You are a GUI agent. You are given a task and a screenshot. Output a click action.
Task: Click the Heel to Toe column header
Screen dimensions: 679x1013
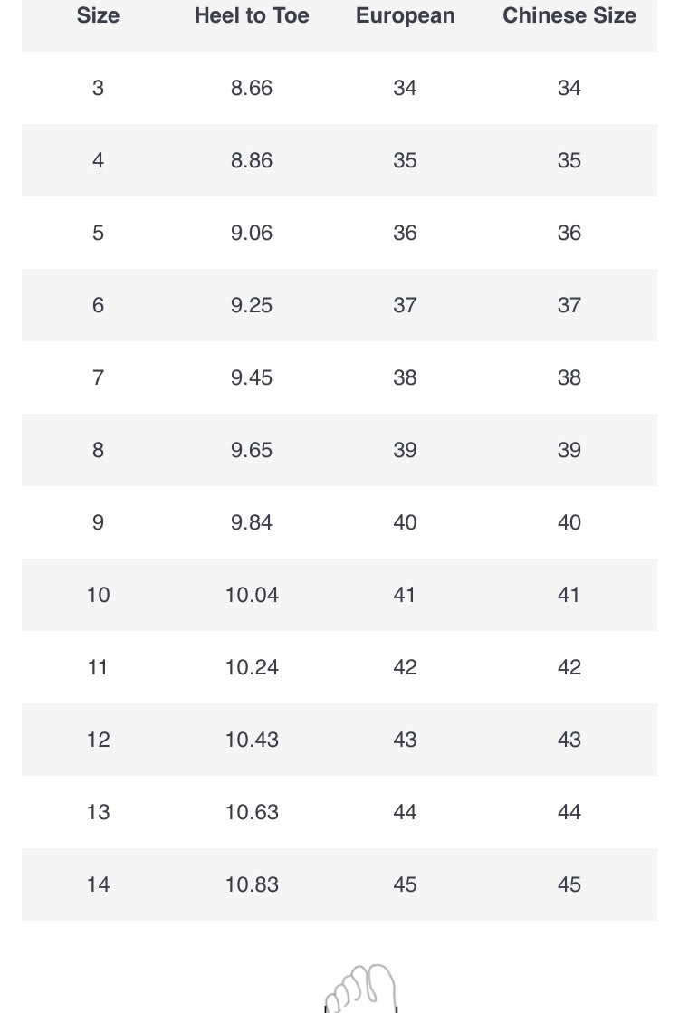[252, 15]
